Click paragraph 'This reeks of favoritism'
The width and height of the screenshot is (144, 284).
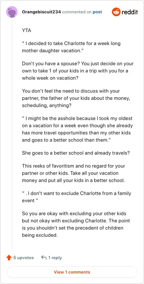point(73,173)
